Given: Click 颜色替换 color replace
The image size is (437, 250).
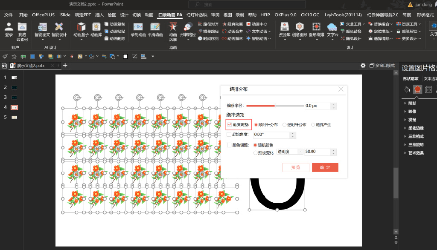Looking at the screenshot, I should click(x=351, y=32).
